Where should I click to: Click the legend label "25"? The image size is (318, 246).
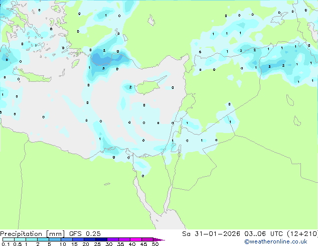pos(97,244)
